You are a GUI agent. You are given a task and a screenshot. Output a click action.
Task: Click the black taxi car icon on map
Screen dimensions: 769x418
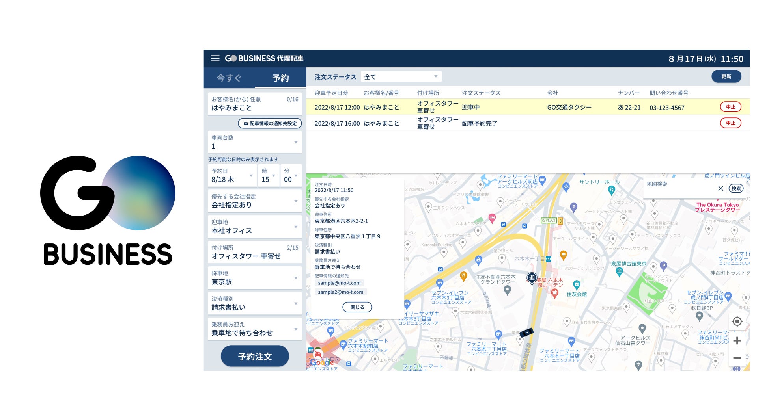[526, 333]
